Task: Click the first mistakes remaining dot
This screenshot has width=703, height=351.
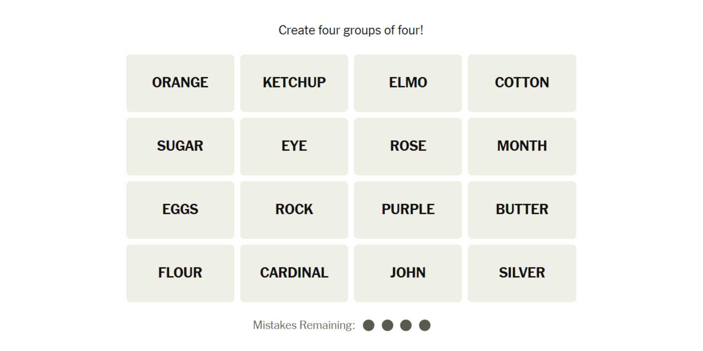Action: (369, 325)
